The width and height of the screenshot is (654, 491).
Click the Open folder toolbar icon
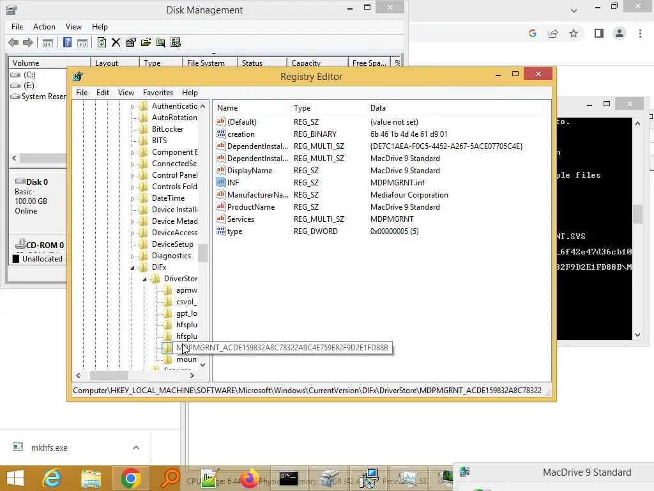coord(146,42)
